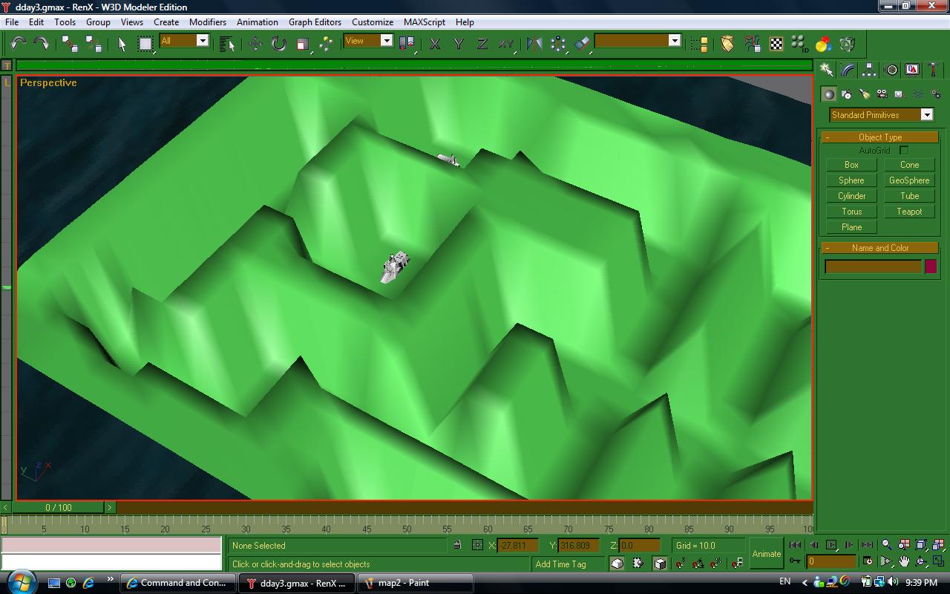The image size is (950, 594).
Task: Open the Material Editor checkerboard icon
Action: click(x=776, y=44)
